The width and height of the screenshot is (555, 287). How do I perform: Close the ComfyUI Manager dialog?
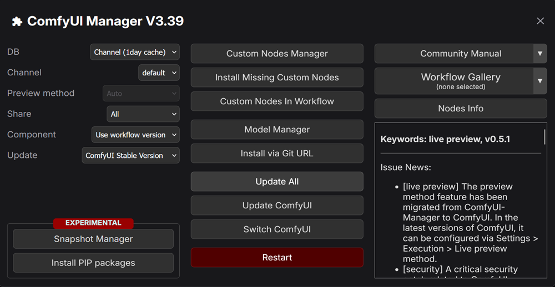click(x=540, y=21)
